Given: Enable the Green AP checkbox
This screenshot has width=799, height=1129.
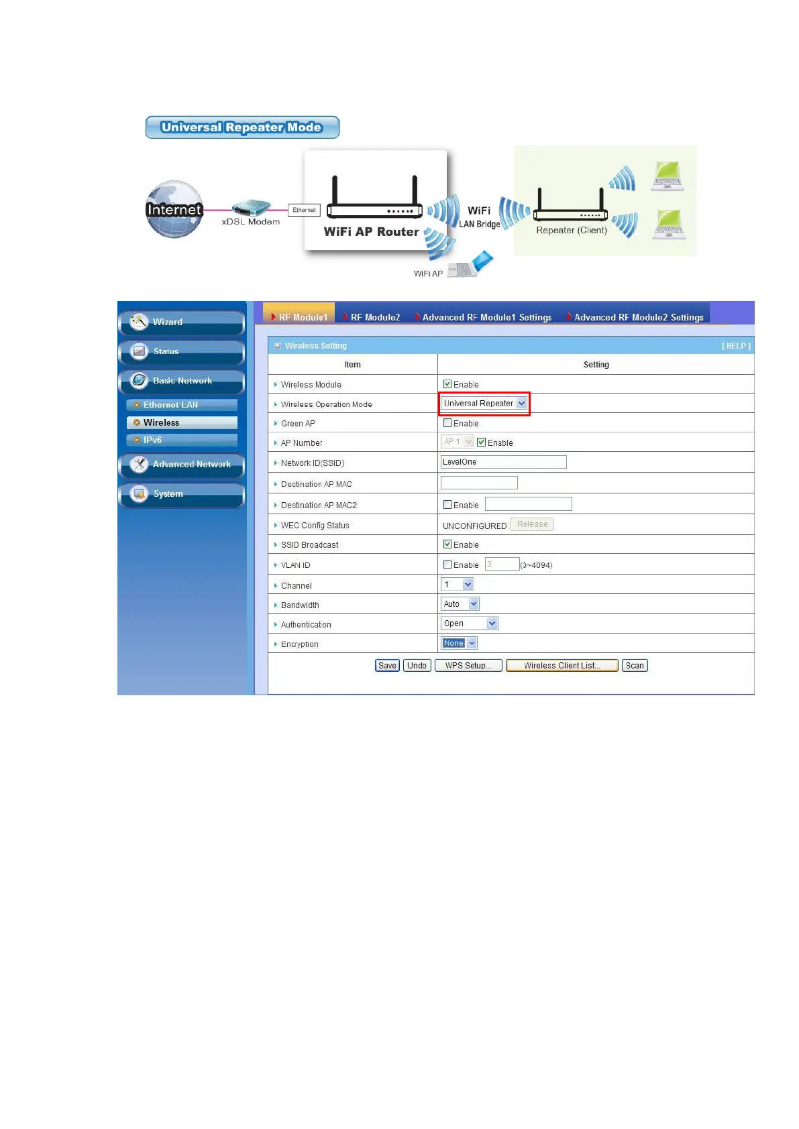Looking at the screenshot, I should (447, 423).
